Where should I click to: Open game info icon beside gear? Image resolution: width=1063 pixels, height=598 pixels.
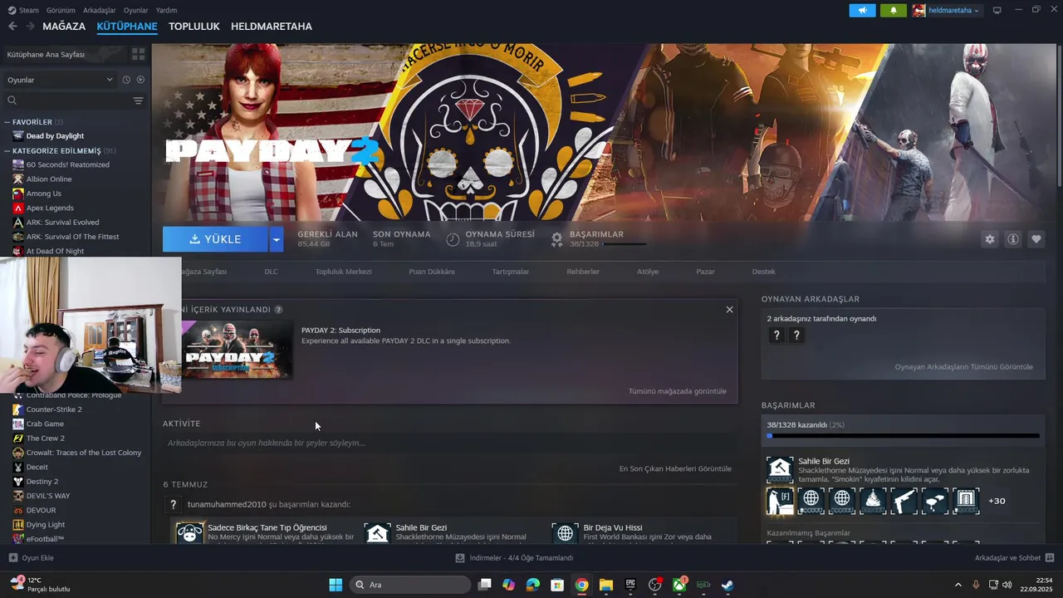1012,239
